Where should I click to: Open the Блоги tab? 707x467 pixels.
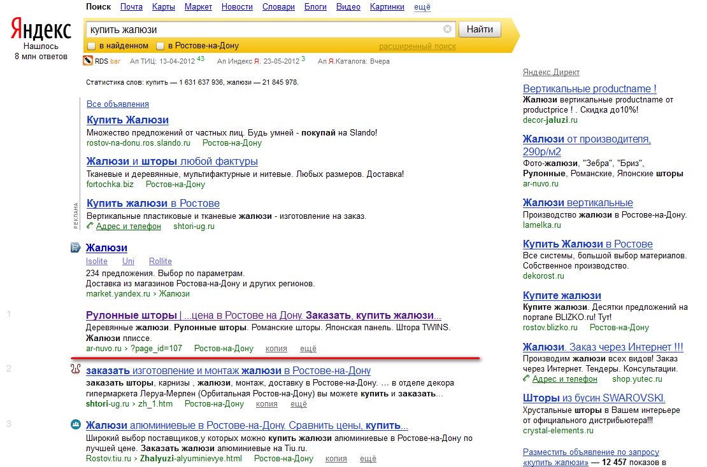coord(315,7)
